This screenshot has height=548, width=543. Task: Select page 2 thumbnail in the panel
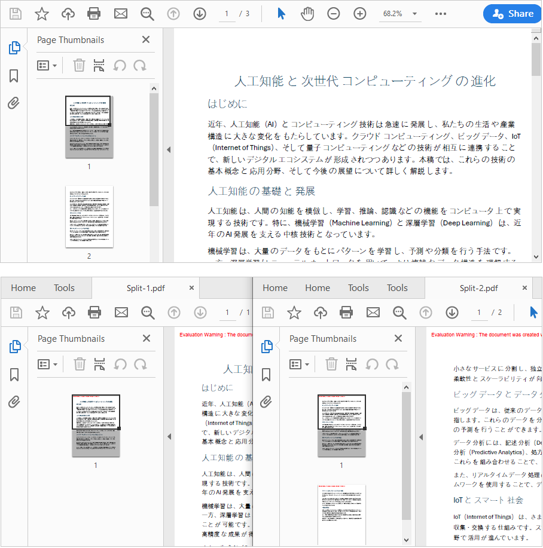89,216
